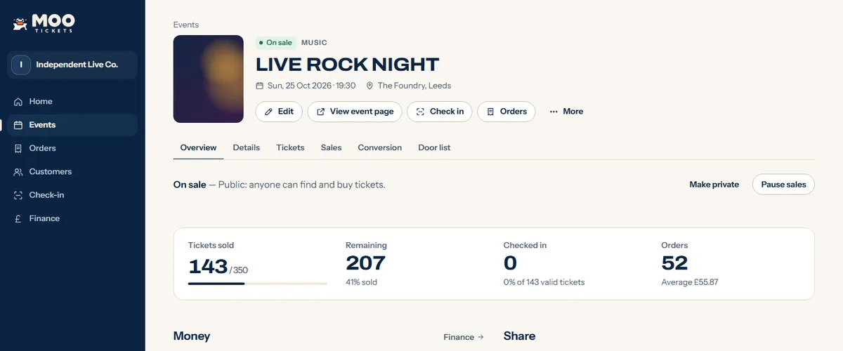The height and width of the screenshot is (351, 843).
Task: Open Check-in via its scan icon
Action: pos(18,195)
